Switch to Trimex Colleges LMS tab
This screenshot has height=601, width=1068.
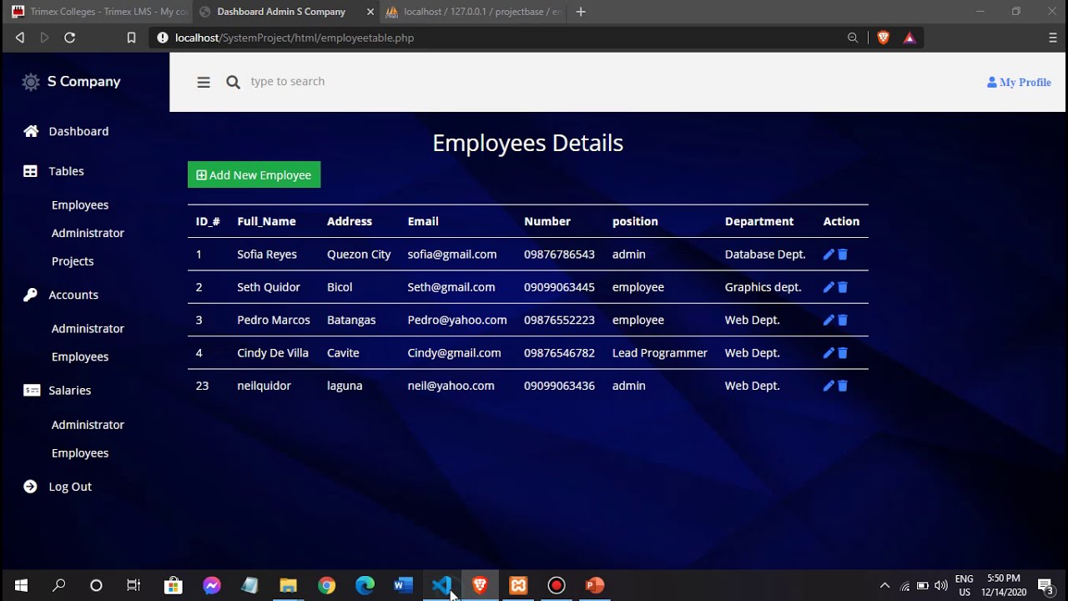pos(99,12)
